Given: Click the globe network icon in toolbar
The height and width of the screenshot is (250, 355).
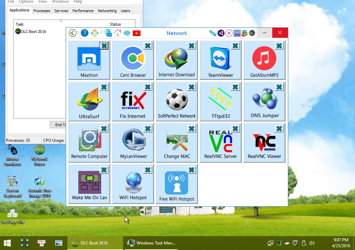Looking at the screenshot, I should [x=108, y=33].
